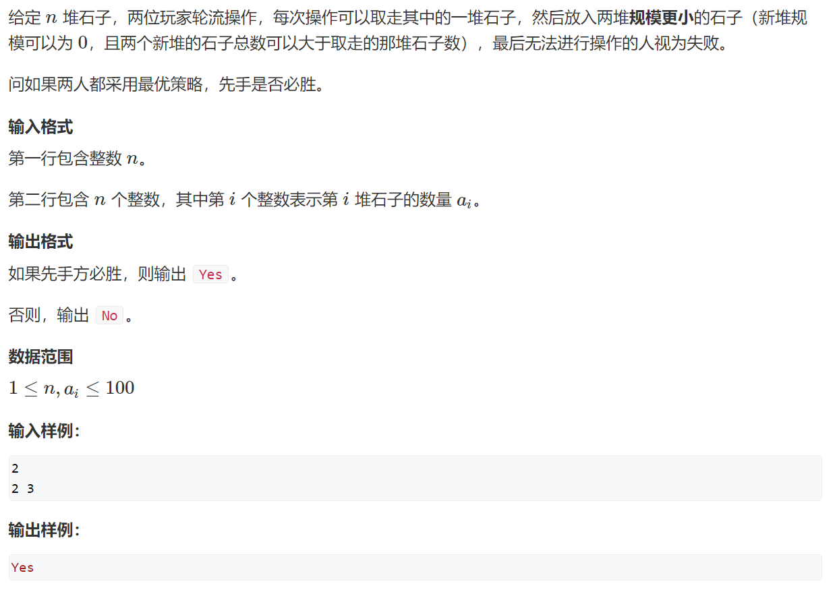Click the 输出格式 heading
Screen dimensions: 835x590
[40, 241]
